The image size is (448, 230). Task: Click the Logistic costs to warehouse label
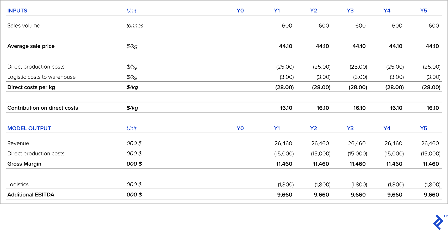coord(41,77)
